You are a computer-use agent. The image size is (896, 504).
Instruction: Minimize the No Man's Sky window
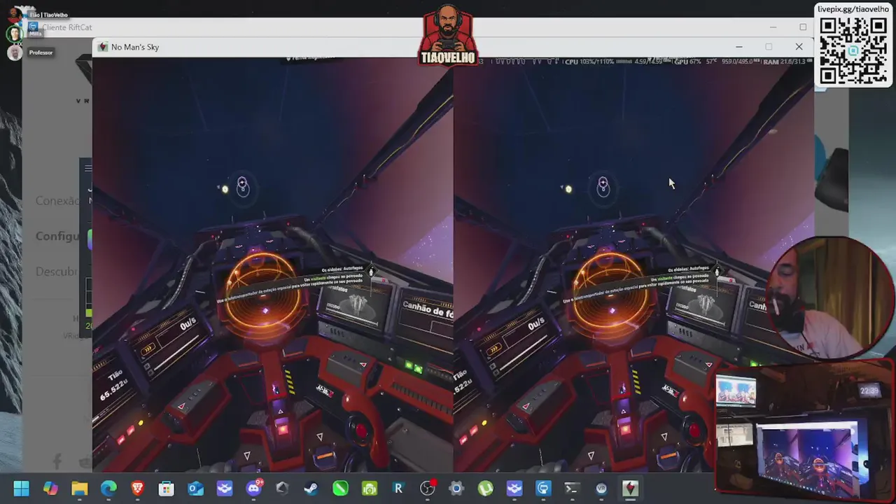738,47
